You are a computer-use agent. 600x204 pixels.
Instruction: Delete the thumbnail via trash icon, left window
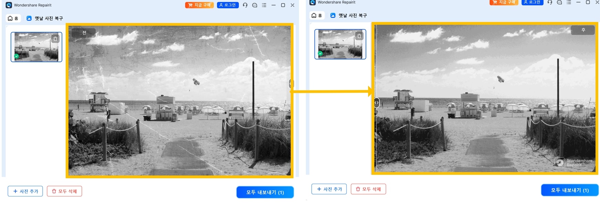[x=55, y=39]
